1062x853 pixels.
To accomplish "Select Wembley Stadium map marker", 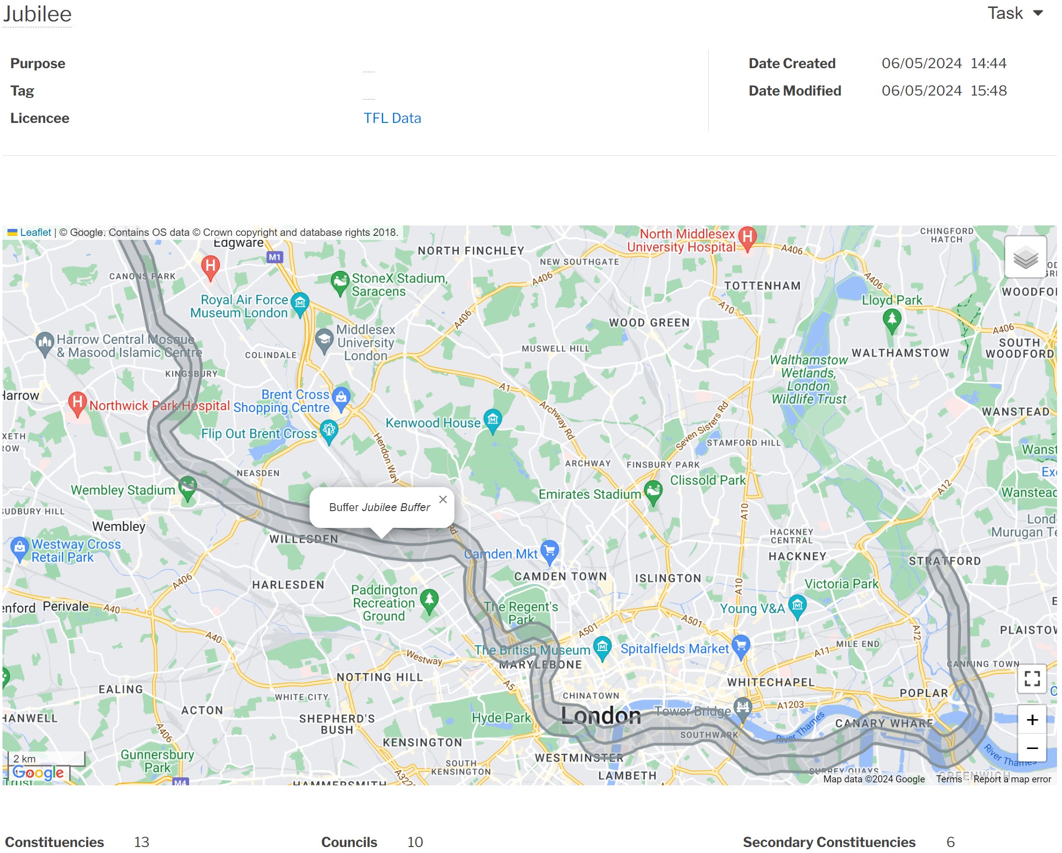I will (x=188, y=489).
